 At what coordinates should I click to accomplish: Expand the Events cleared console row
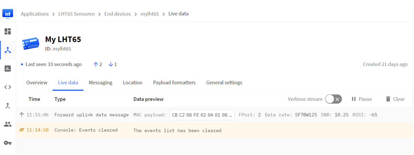(215, 130)
